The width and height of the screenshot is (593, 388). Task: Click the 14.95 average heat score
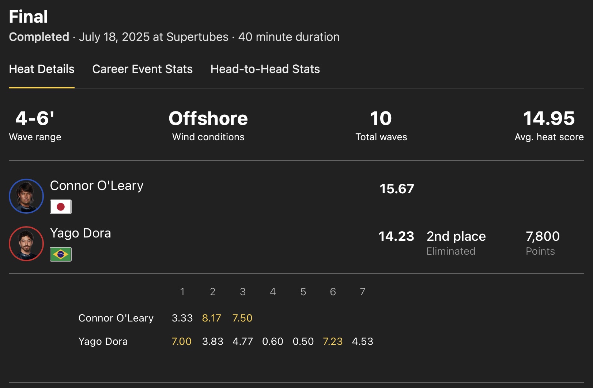pos(549,119)
